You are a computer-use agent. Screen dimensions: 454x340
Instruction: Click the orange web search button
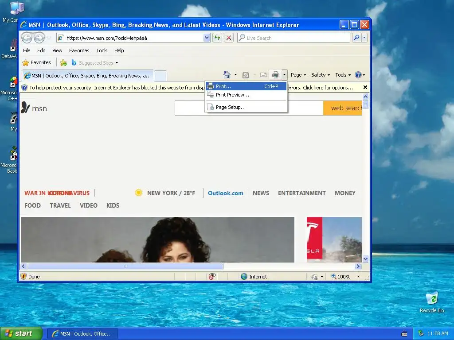click(x=342, y=108)
